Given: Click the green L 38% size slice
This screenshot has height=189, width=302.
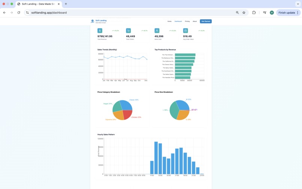Looking at the screenshot, I should click(x=174, y=110).
